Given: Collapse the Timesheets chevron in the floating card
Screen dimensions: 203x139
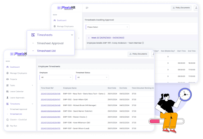Looking at the screenshot, I should coord(72,35).
